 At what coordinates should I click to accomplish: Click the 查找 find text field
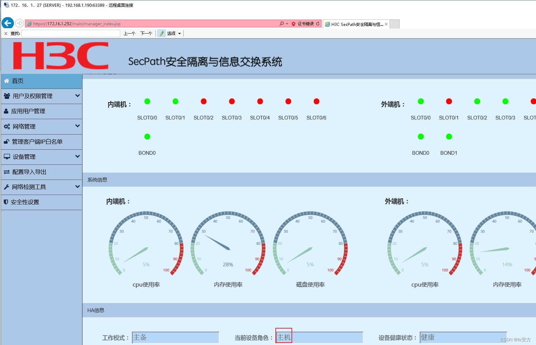[71, 34]
